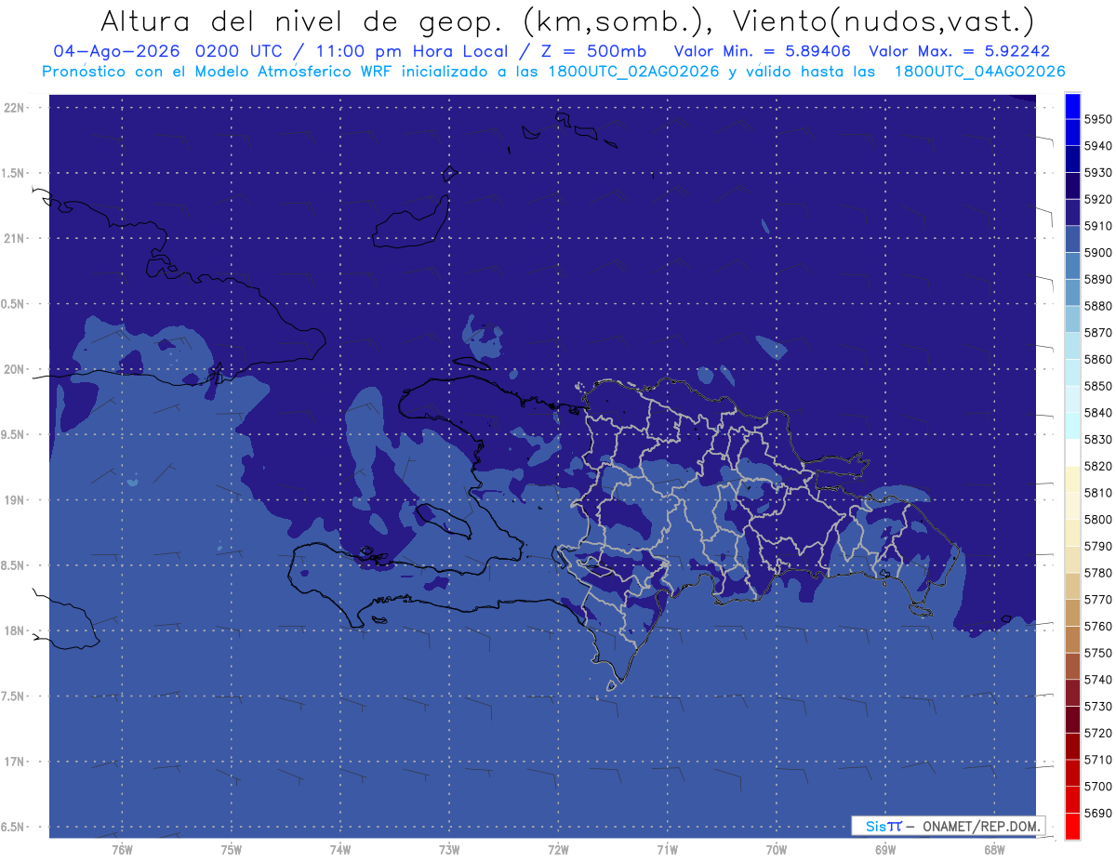Click the '70W' longitude label
The image size is (1116, 862).
tap(777, 850)
